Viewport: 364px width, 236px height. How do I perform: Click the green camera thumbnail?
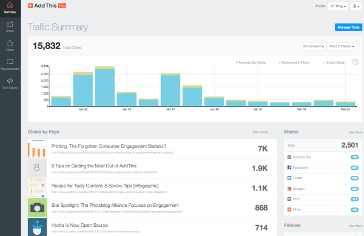click(x=37, y=207)
